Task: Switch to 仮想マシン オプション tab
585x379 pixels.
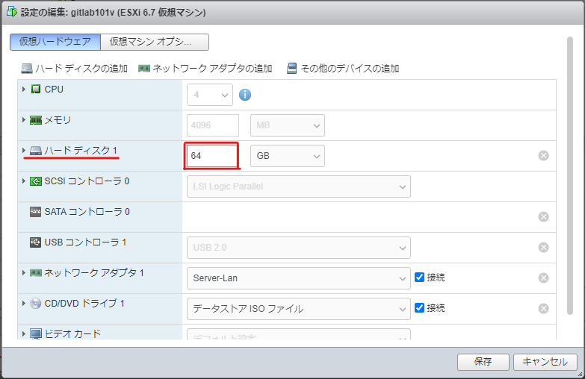Action: click(155, 42)
